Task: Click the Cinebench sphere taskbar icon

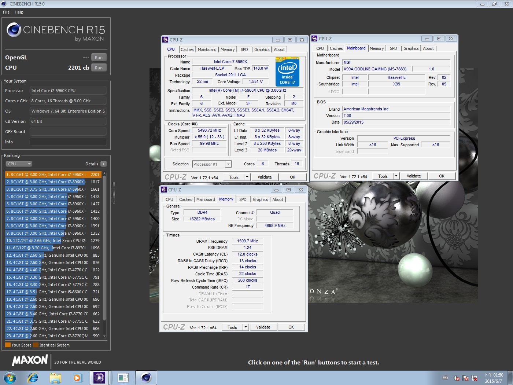Action: click(x=146, y=378)
